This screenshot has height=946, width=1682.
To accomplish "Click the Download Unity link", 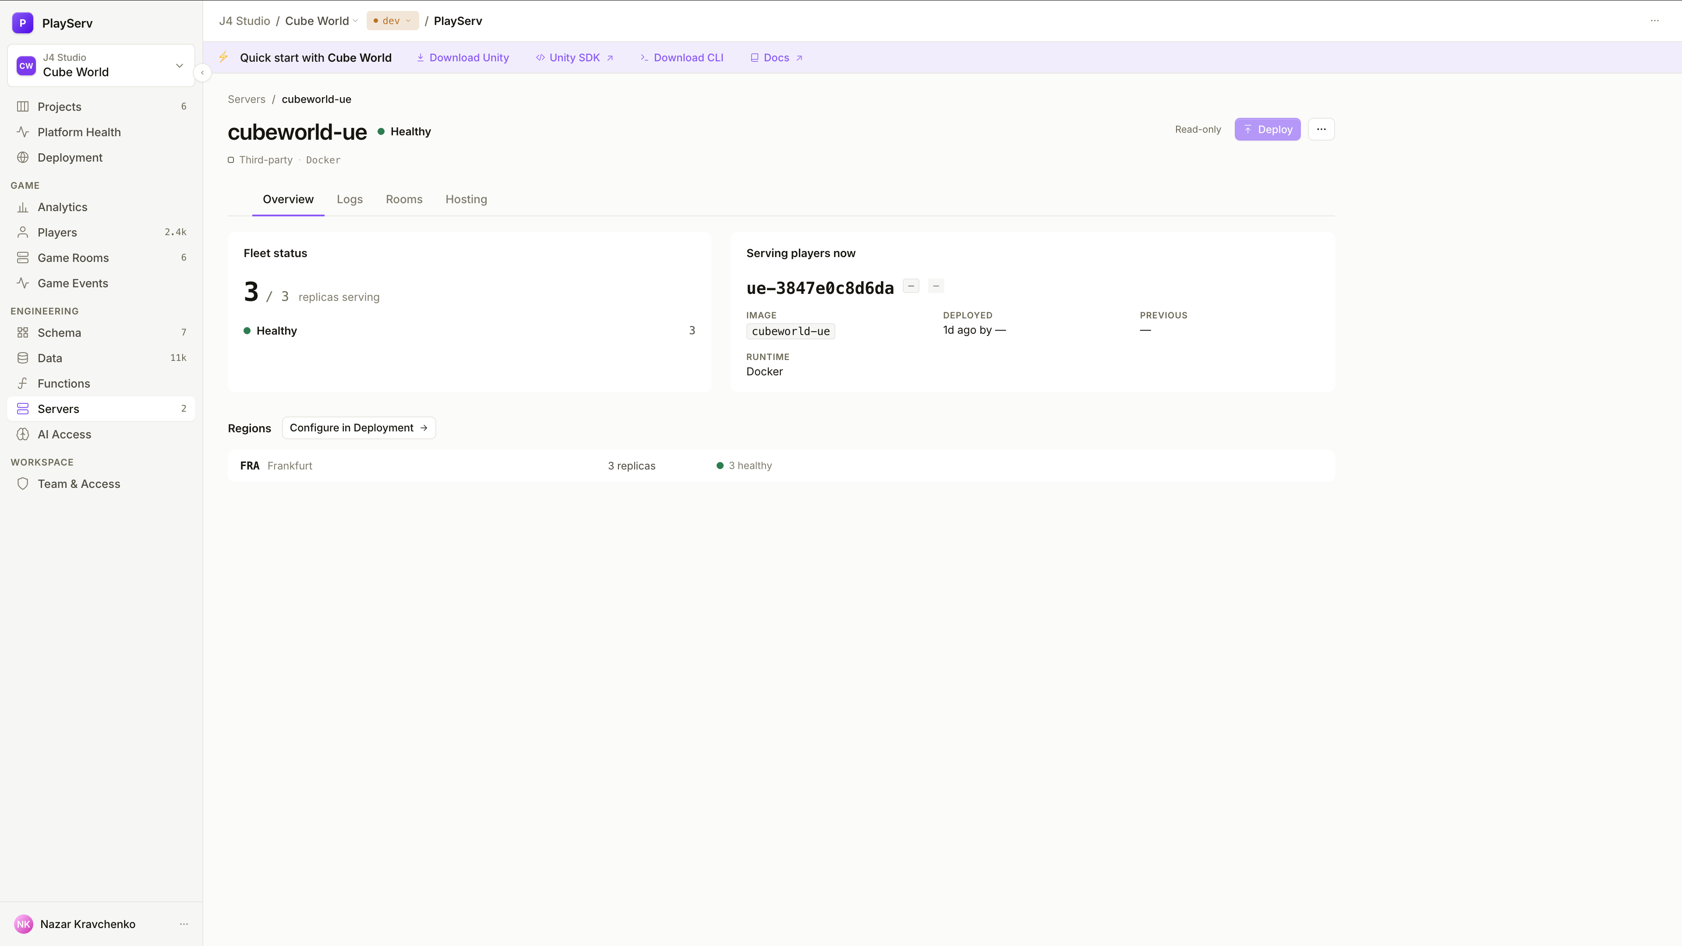I will coord(463,57).
